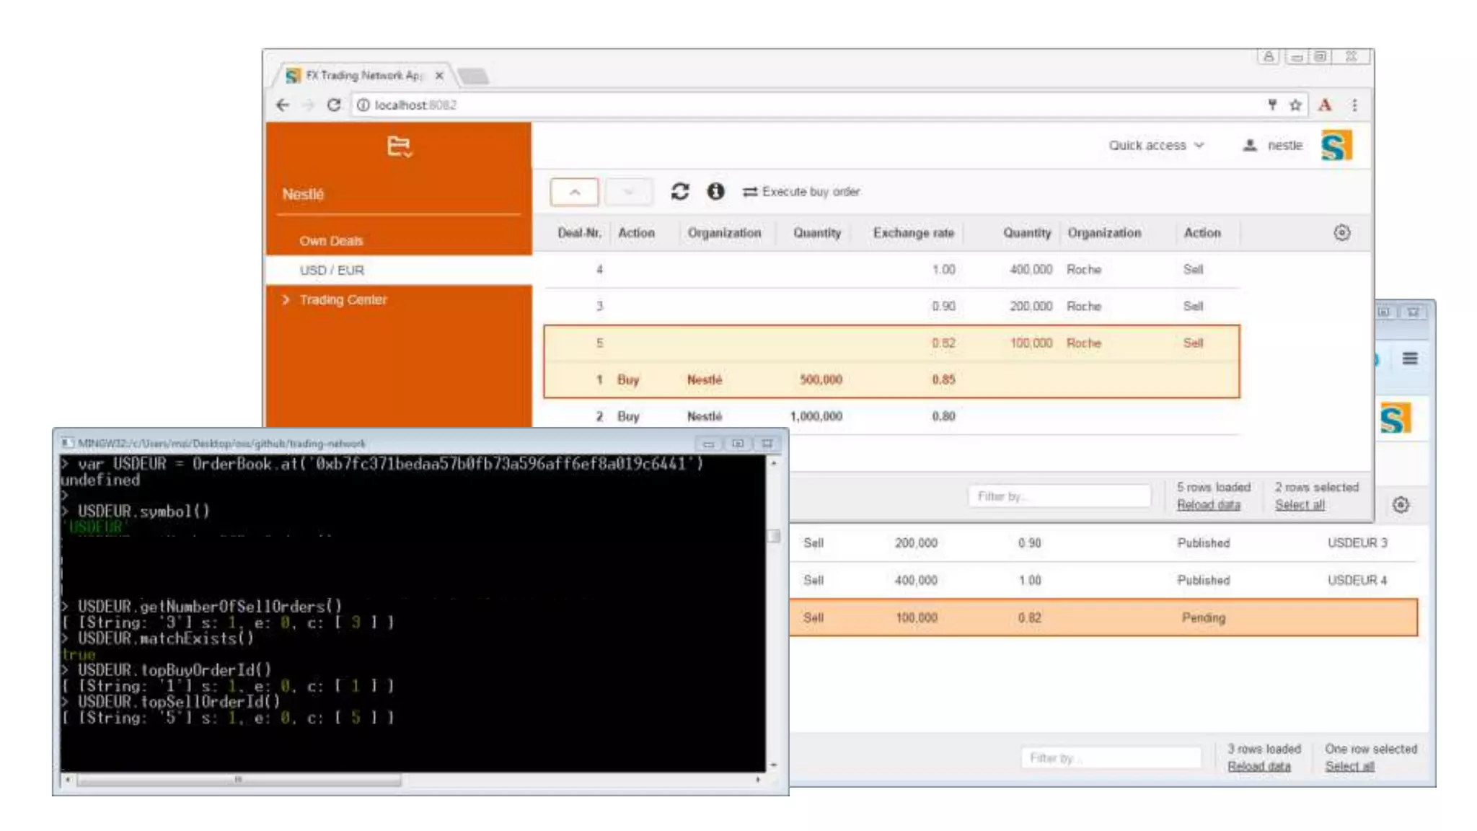Viewport: 1477px width, 831px height.
Task: Click browser back arrow
Action: [x=283, y=105]
